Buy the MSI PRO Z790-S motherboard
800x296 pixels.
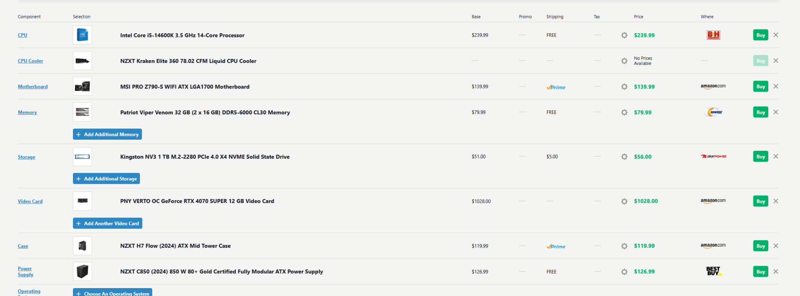[x=760, y=86]
